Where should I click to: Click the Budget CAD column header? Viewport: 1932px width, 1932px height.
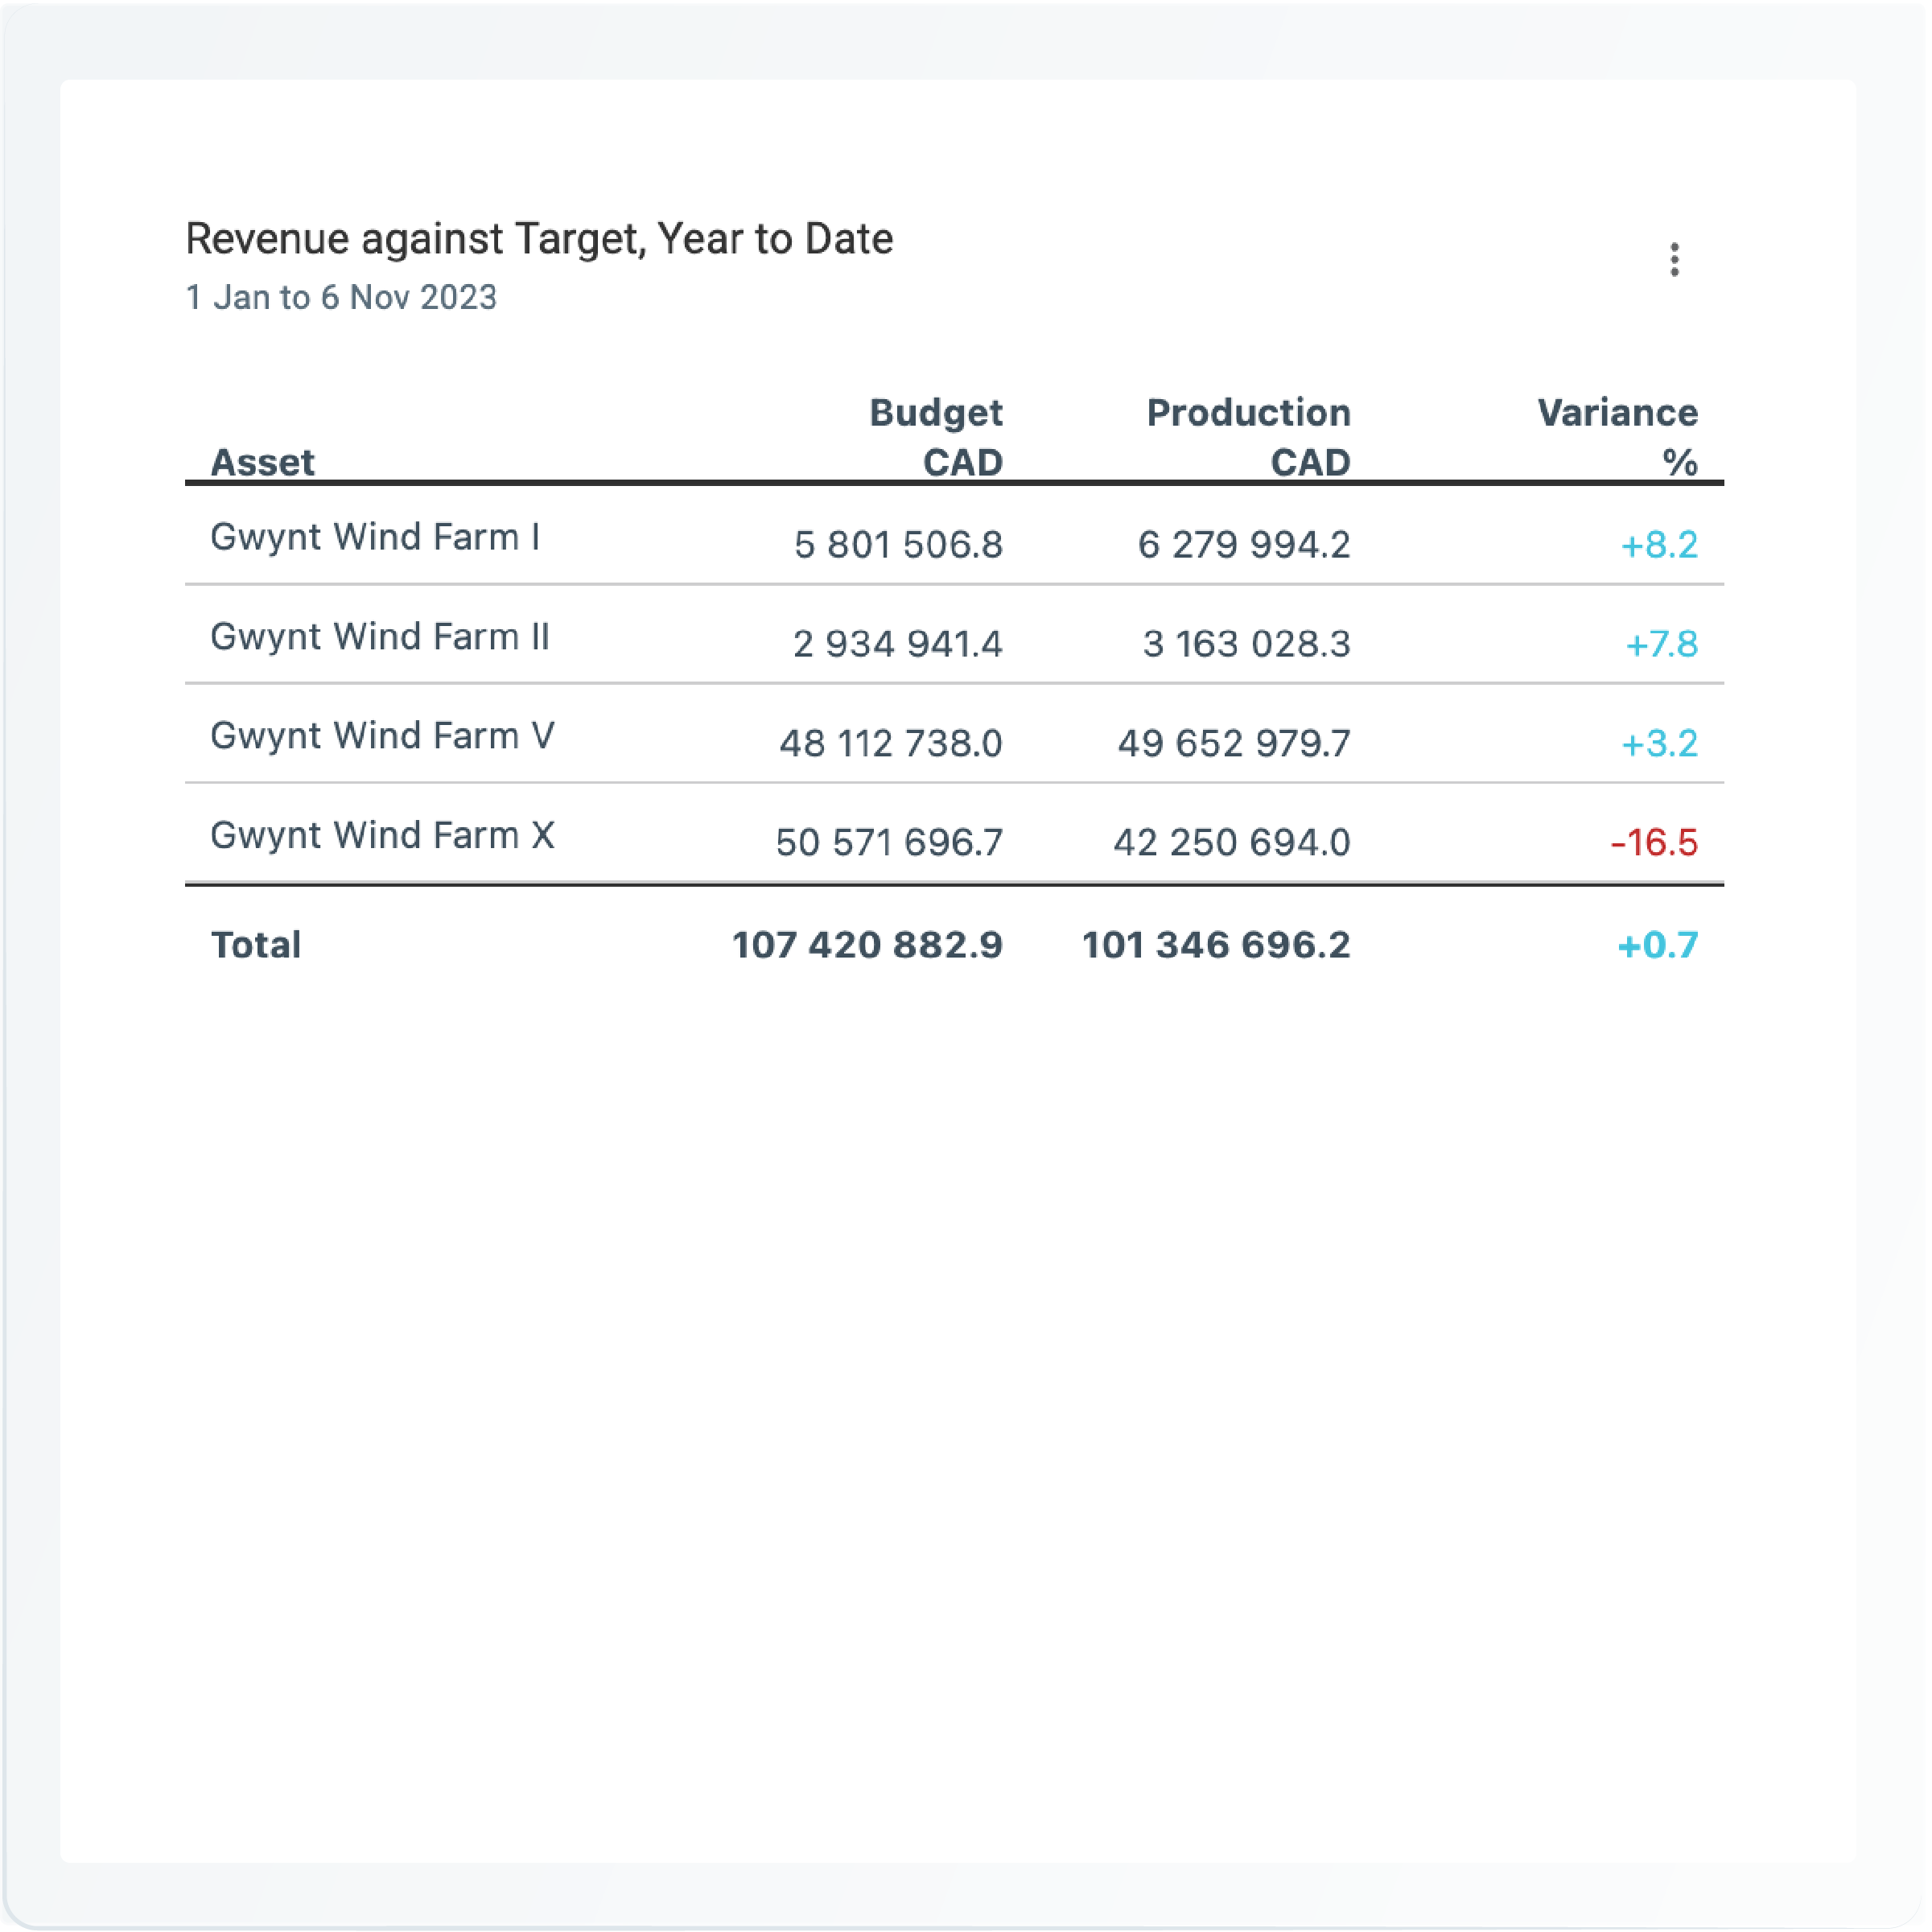point(936,437)
